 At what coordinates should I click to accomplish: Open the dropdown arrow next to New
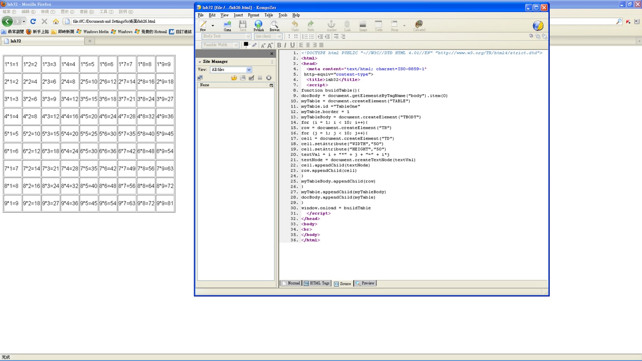pyautogui.click(x=213, y=26)
